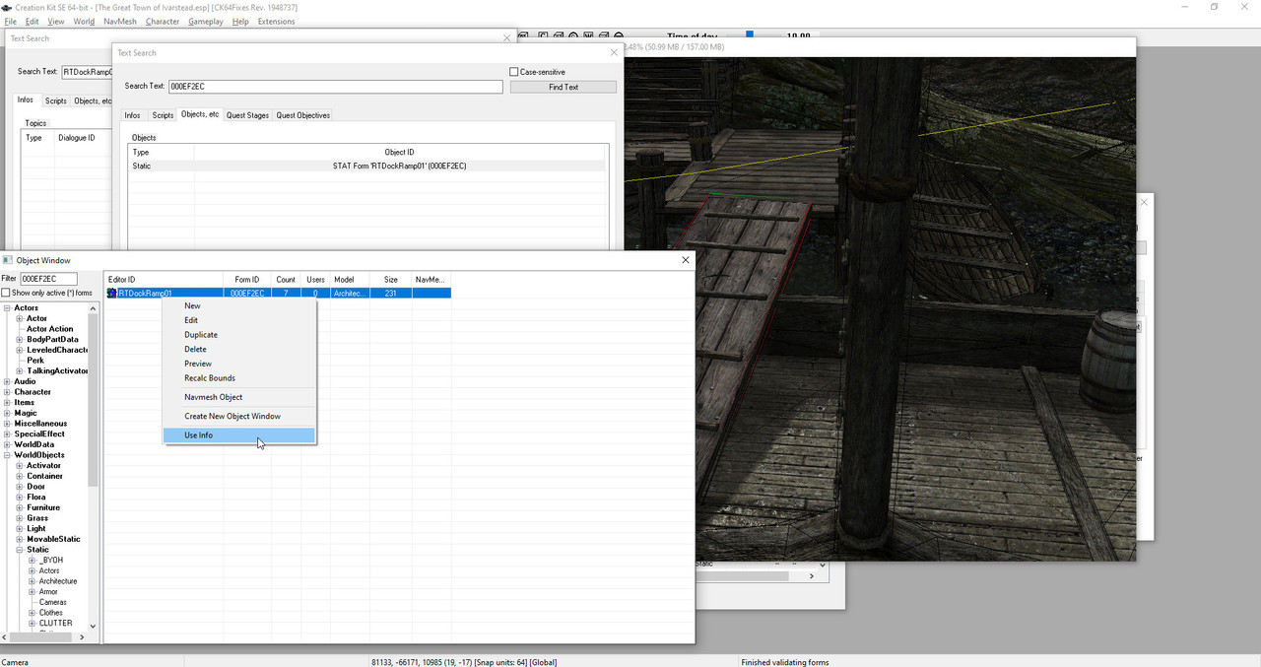Screen dimensions: 1261x667
Task: Move the Time of day slider handle
Action: (749, 35)
